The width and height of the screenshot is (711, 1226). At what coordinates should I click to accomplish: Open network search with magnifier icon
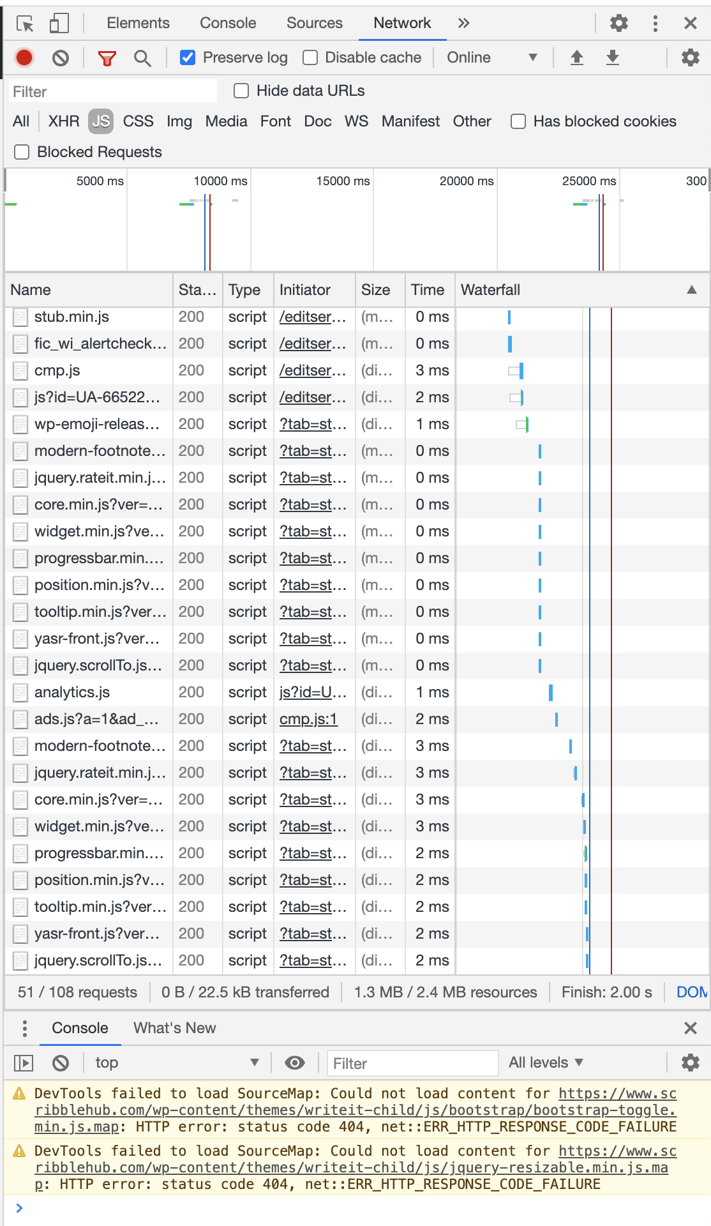142,58
